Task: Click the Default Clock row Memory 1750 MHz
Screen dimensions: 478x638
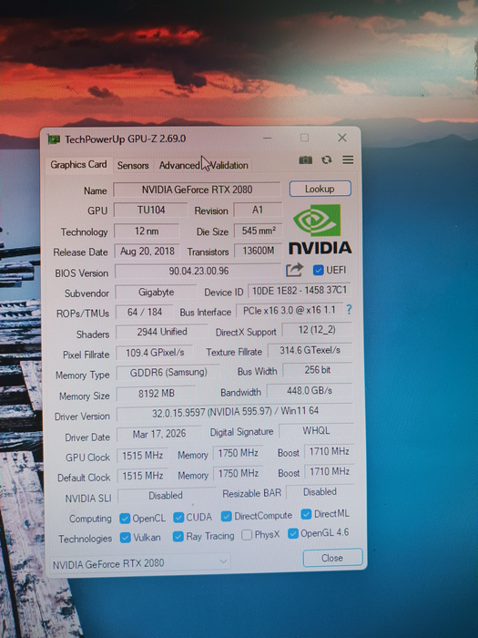Action: point(239,473)
